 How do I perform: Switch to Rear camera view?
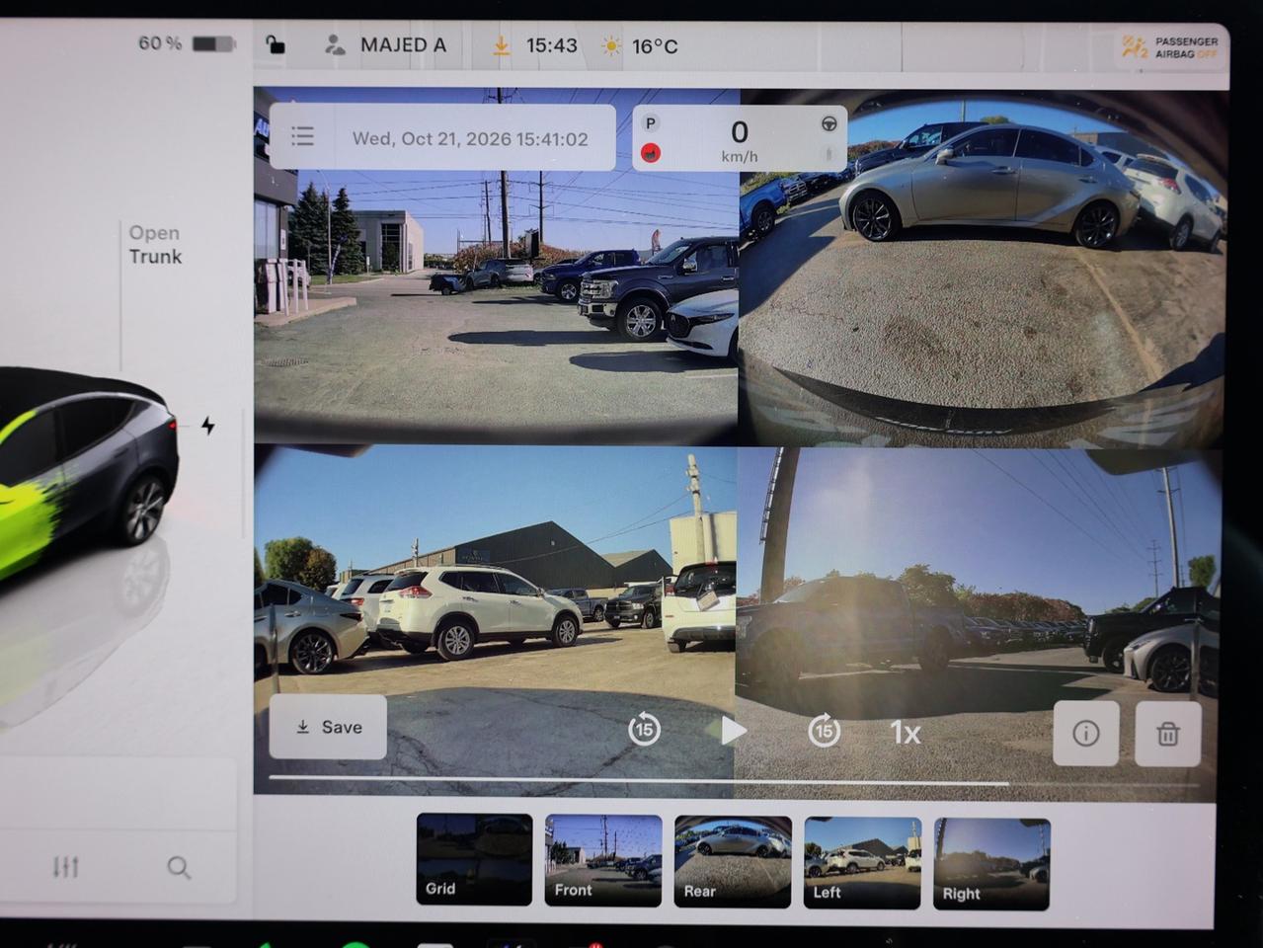point(733,861)
